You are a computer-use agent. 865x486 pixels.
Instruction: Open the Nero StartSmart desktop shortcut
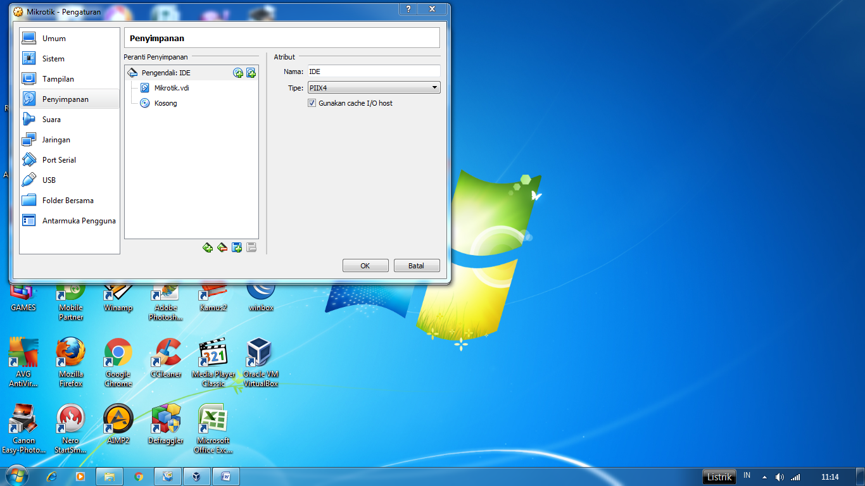[x=71, y=428]
